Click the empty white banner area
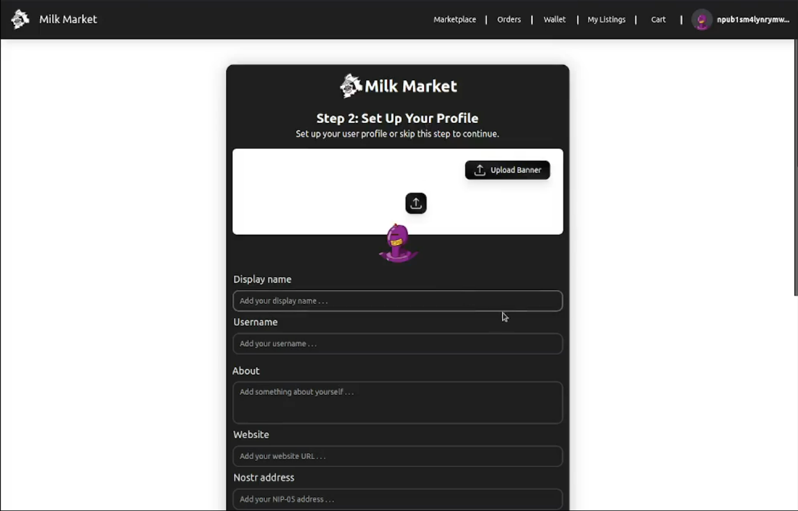798x511 pixels. [x=312, y=189]
